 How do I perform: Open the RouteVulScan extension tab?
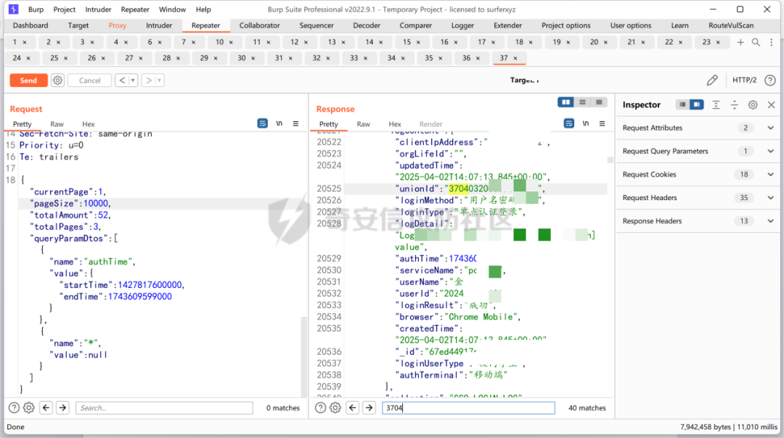(x=731, y=25)
